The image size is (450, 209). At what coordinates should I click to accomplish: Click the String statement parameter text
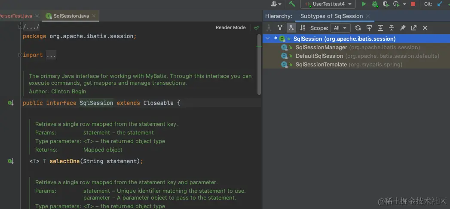click(x=110, y=161)
